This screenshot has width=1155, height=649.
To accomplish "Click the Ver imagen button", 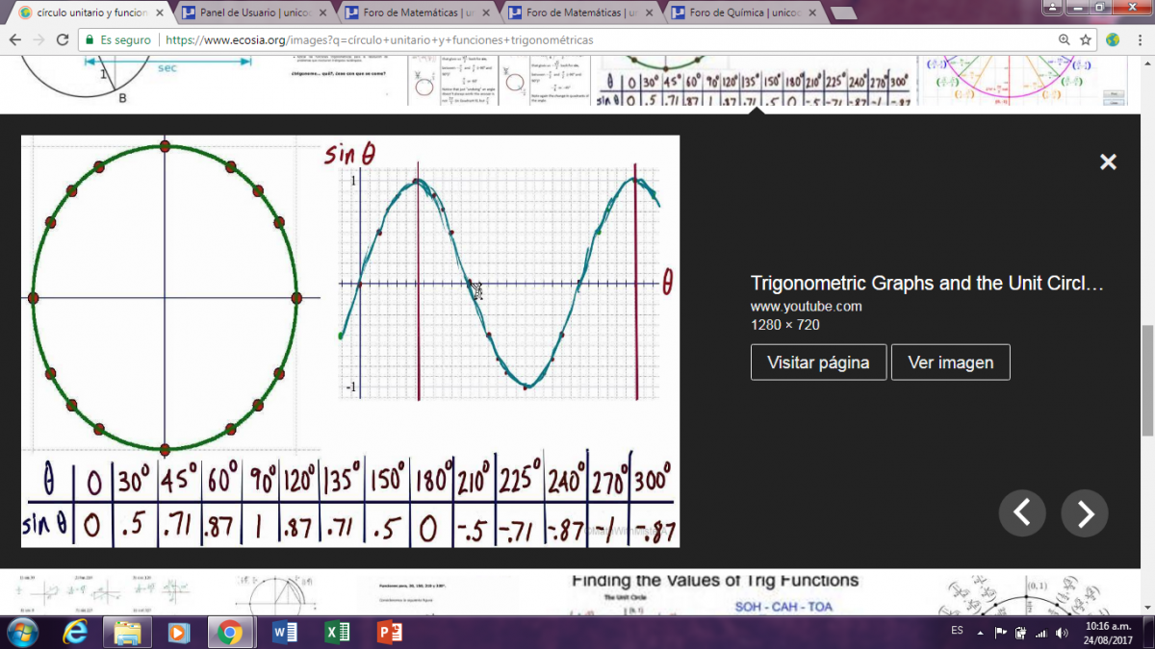I will [x=950, y=362].
